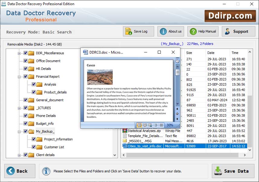This screenshot has width=259, height=182.
Task: Expand the DDR_Miscellaneous tree node
Action: [x=19, y=53]
